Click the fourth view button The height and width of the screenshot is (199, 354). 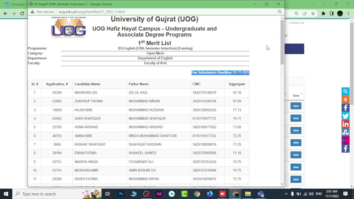(296, 142)
